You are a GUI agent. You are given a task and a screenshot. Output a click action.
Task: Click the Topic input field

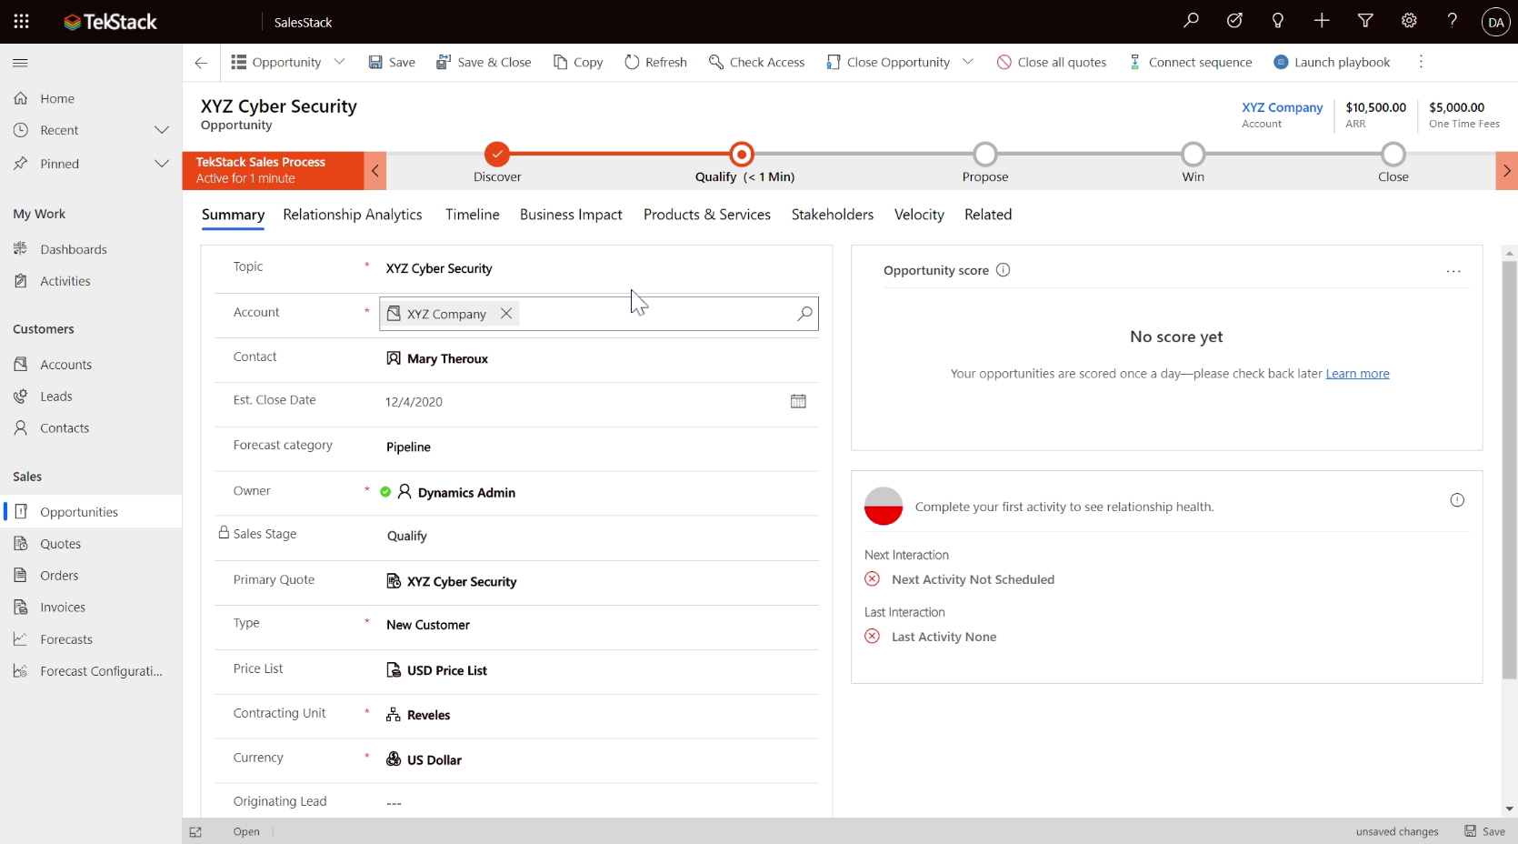[x=599, y=268]
